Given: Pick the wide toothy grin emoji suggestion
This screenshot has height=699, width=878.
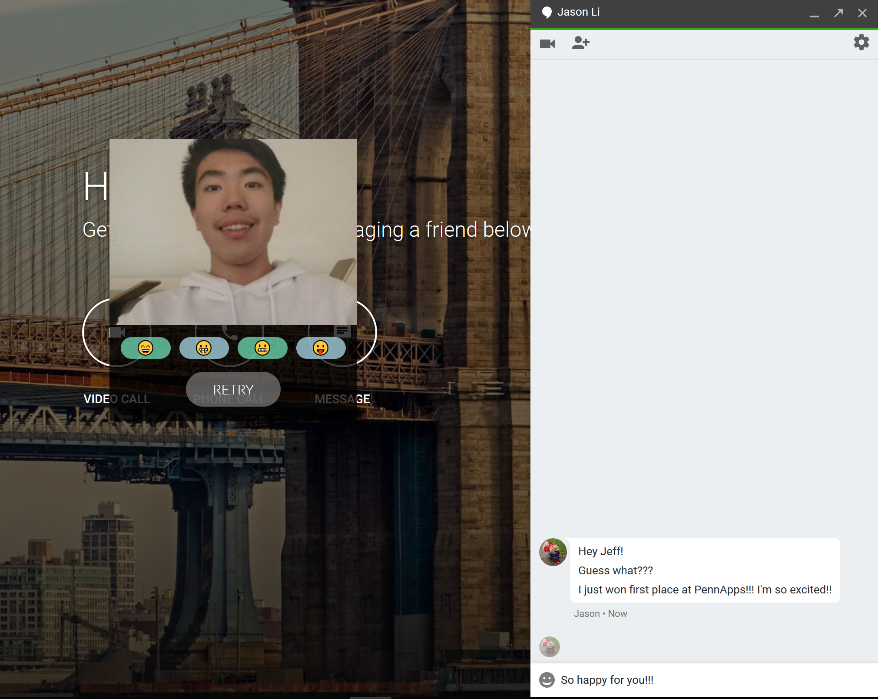Looking at the screenshot, I should point(204,348).
